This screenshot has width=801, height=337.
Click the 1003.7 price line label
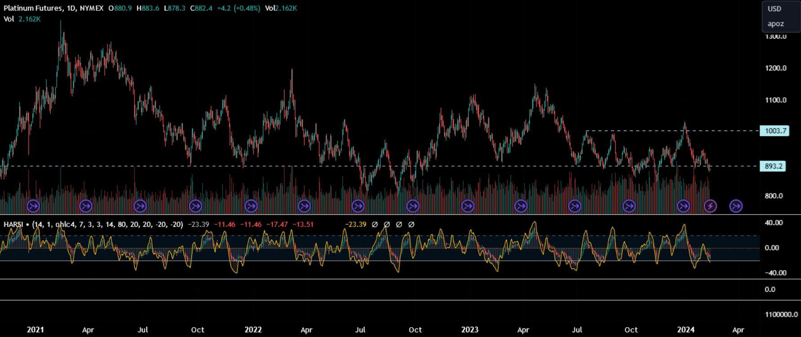pos(774,131)
